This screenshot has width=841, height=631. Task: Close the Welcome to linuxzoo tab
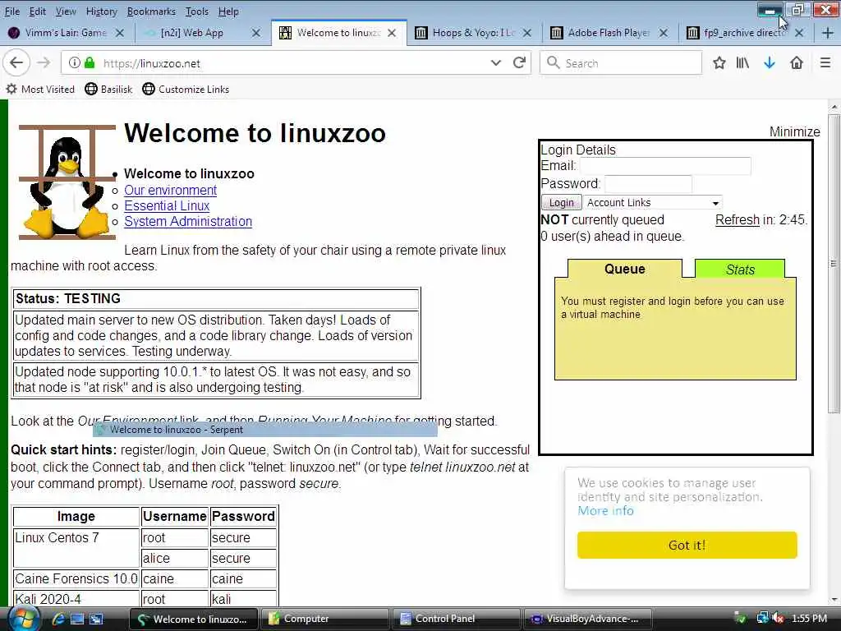click(x=392, y=33)
